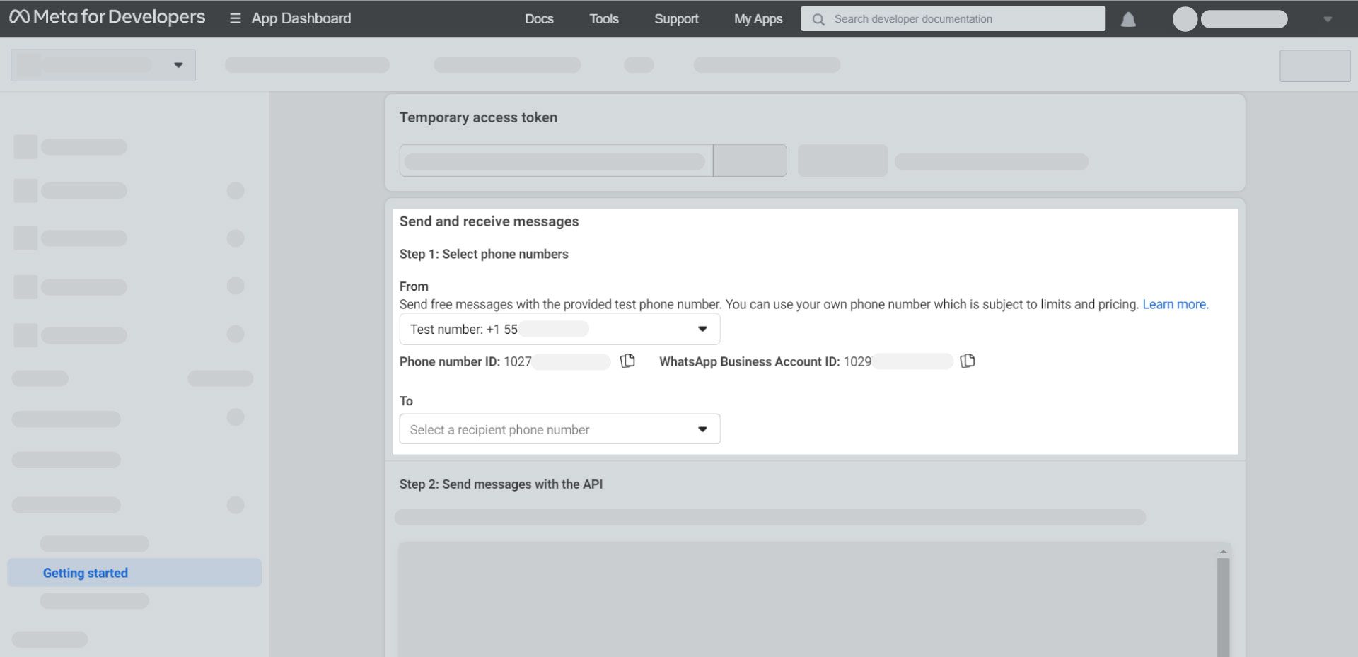Click the Learn more link
Screen dimensions: 1358x657
1175,304
